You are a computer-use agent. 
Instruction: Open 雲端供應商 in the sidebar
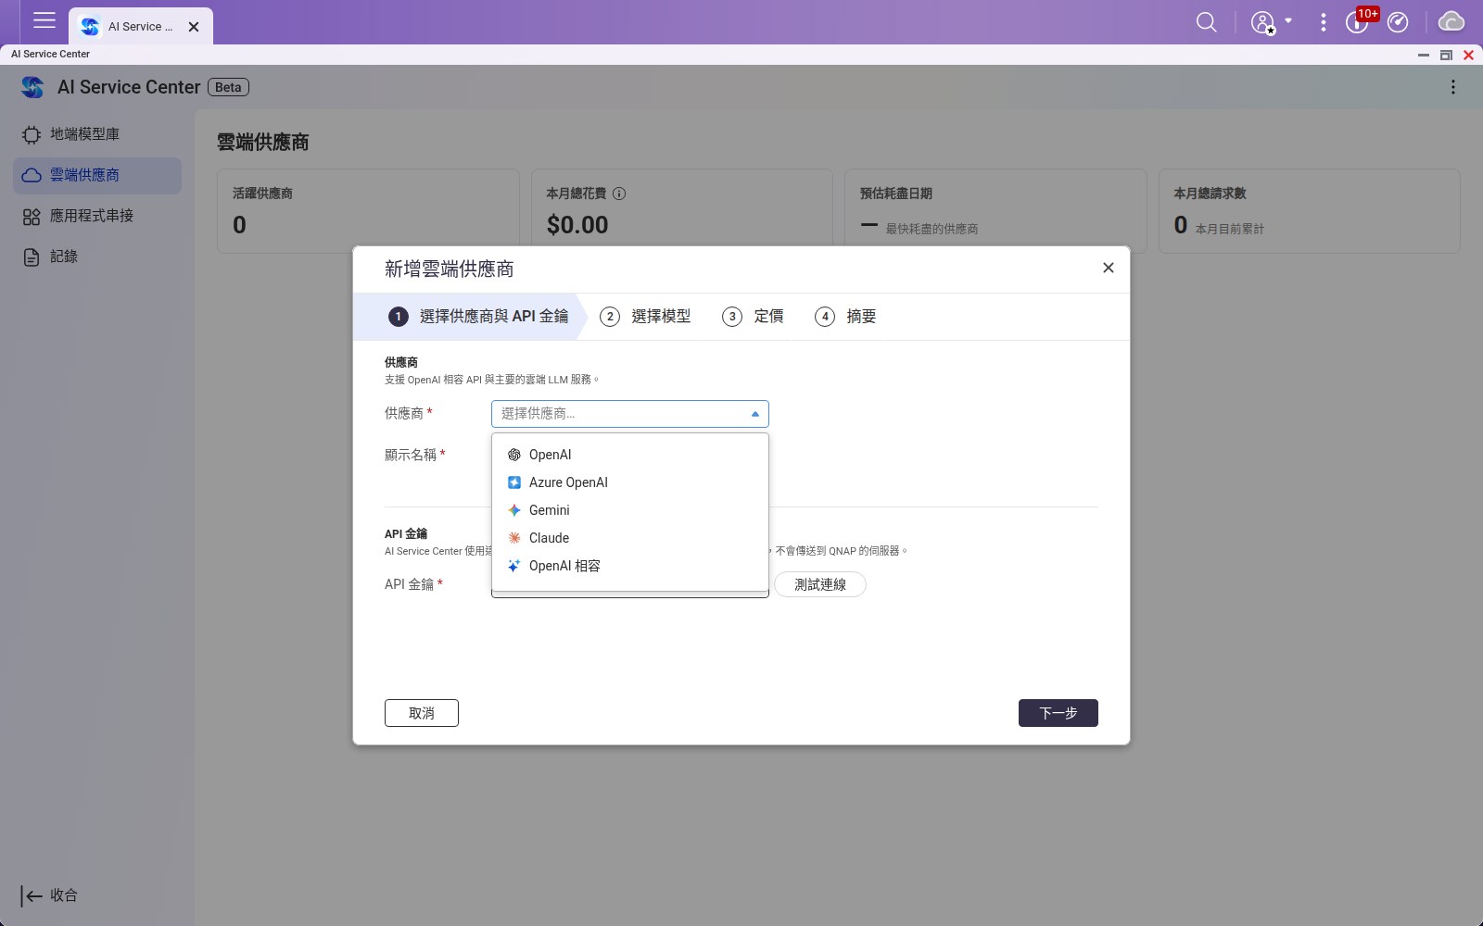point(97,175)
